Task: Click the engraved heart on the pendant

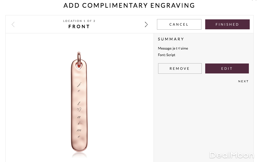Action: point(79,109)
